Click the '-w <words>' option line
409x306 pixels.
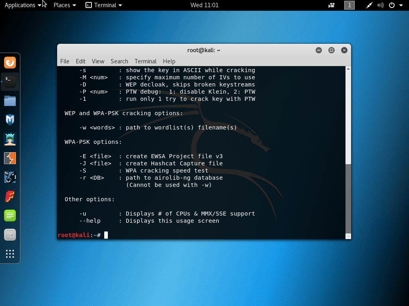coord(158,128)
